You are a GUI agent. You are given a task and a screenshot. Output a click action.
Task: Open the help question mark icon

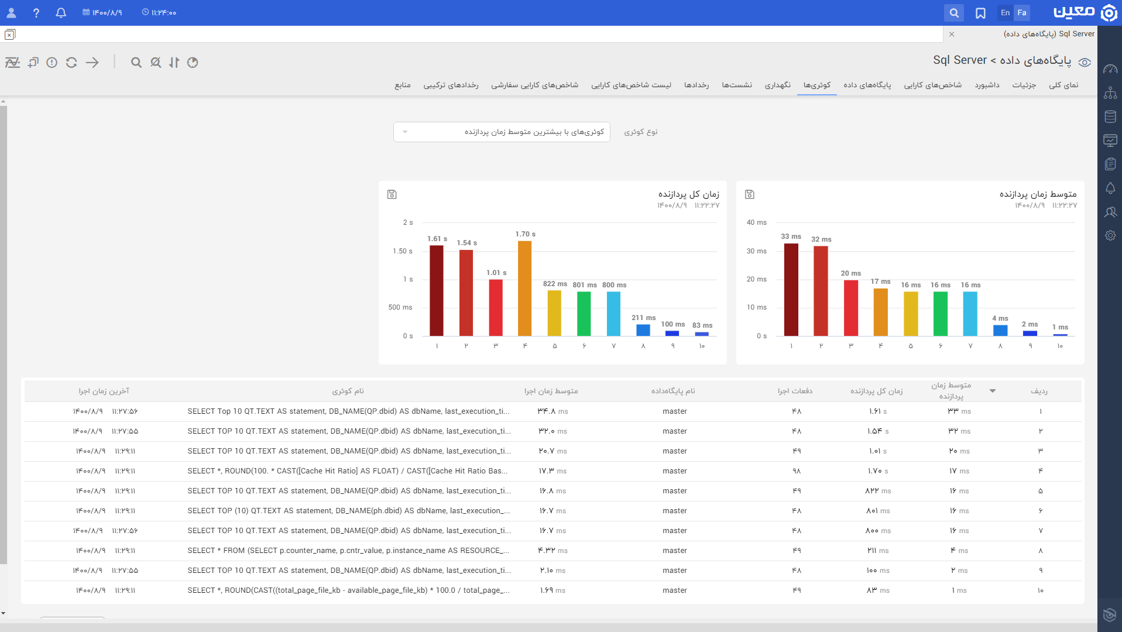(x=36, y=12)
